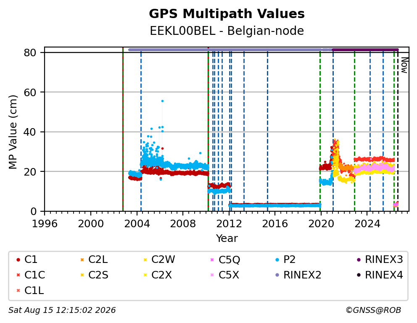Select the RINEX4 legend entry
Image resolution: width=417 pixels, height=323 pixels.
(380, 275)
